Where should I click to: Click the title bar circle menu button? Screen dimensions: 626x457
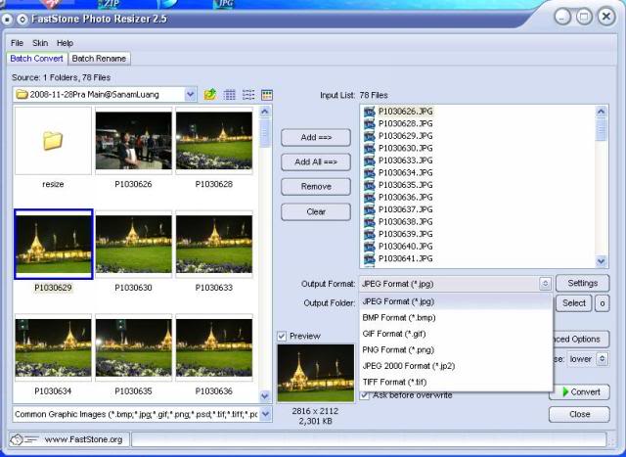click(22, 20)
